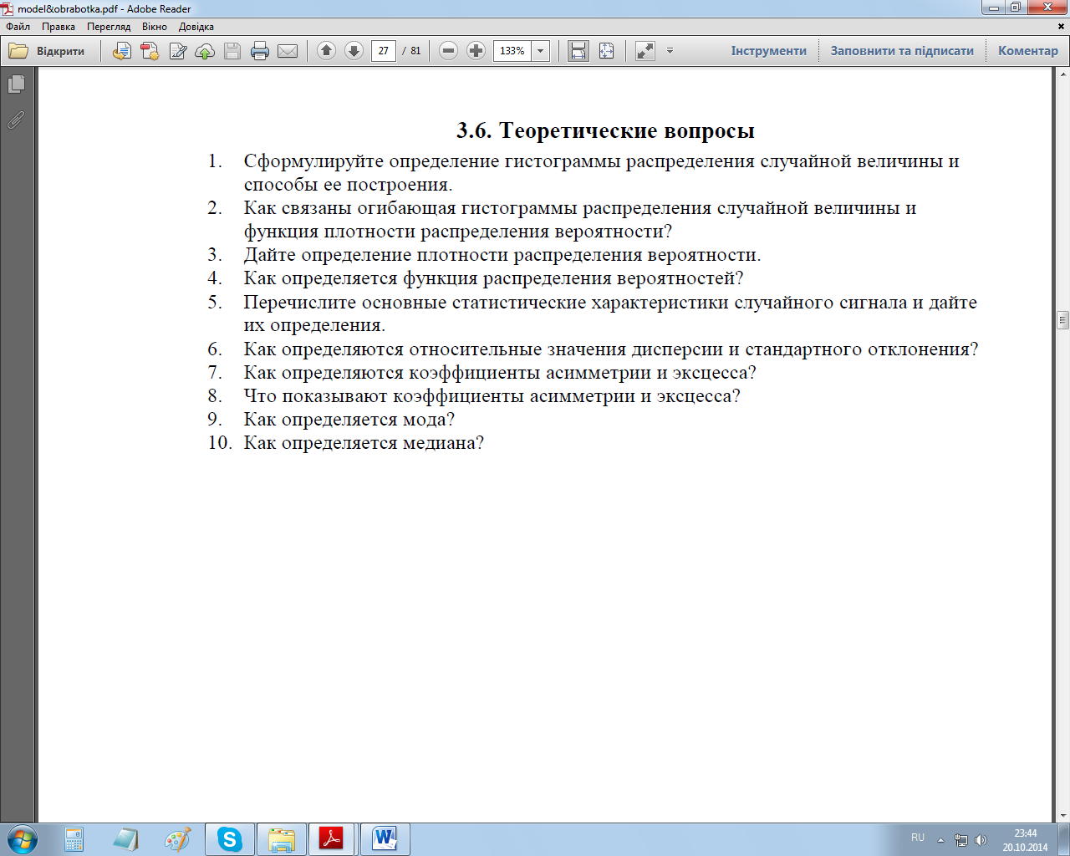The width and height of the screenshot is (1070, 856).
Task: Open Paint from the taskbar
Action: coord(177,839)
